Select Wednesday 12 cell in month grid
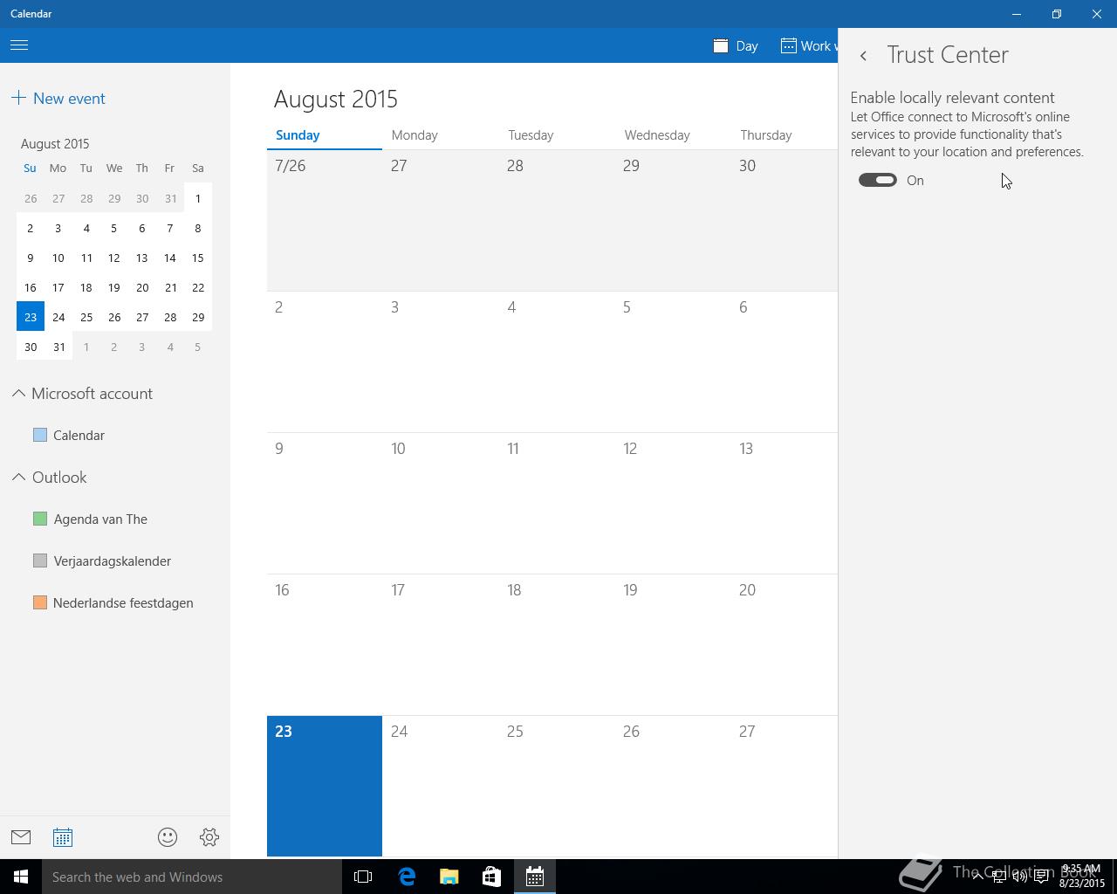This screenshot has width=1117, height=894. pos(673,503)
